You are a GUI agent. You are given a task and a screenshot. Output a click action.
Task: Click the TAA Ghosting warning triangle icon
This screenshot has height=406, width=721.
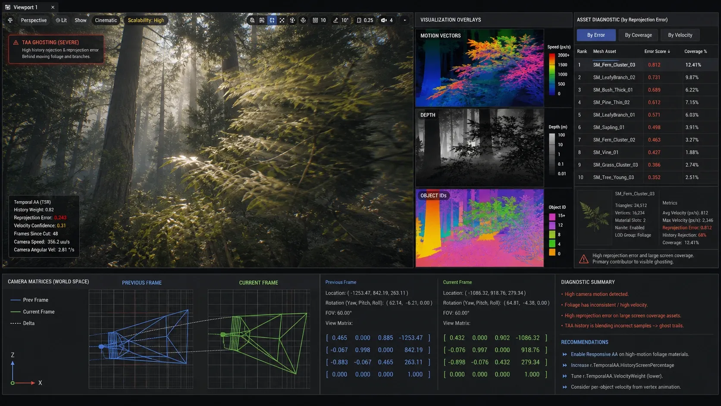point(16,43)
